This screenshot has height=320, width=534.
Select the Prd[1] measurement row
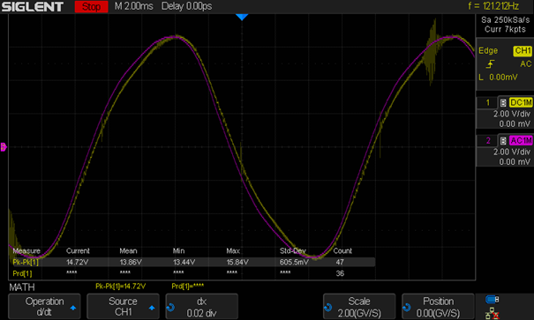pos(193,273)
